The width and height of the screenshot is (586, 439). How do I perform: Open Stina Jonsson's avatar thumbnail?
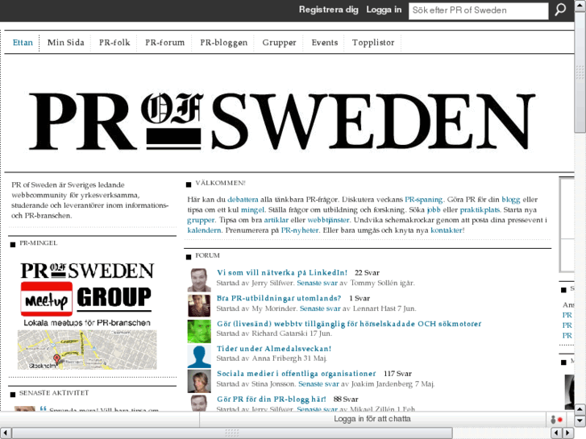(199, 382)
